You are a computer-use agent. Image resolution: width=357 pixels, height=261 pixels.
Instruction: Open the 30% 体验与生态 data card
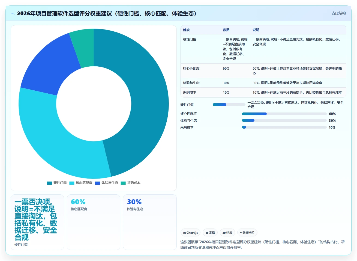tap(150, 222)
